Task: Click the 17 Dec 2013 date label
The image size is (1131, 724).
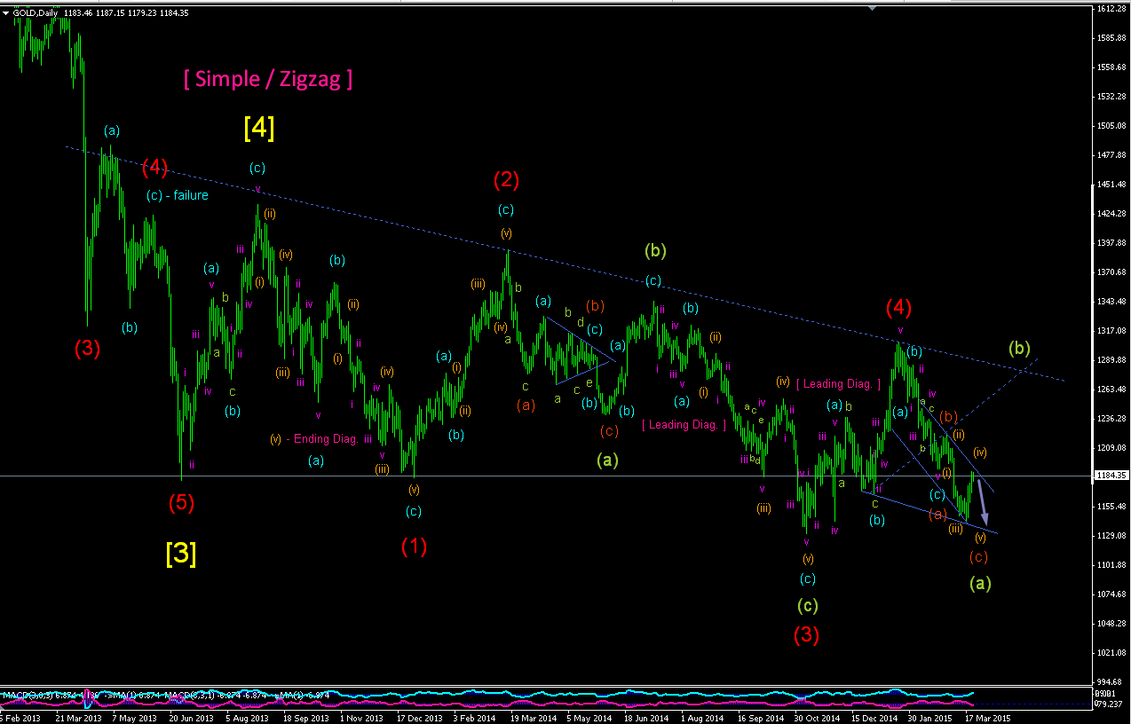Action: coord(420,717)
